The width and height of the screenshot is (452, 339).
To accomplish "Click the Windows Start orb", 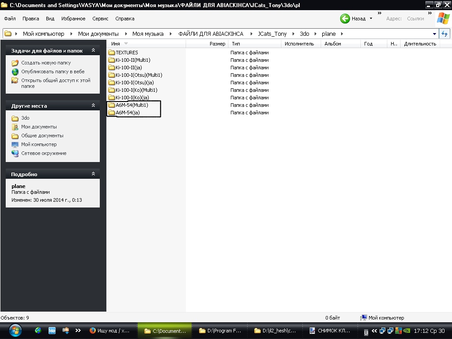I will point(15,331).
